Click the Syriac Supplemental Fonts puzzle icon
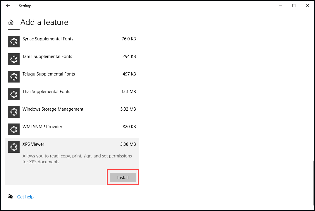The height and width of the screenshot is (211, 315). pos(14,42)
